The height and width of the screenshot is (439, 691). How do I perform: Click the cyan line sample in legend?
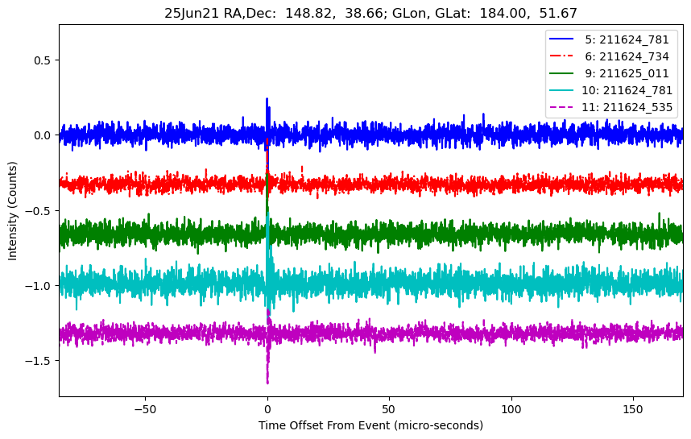(561, 90)
